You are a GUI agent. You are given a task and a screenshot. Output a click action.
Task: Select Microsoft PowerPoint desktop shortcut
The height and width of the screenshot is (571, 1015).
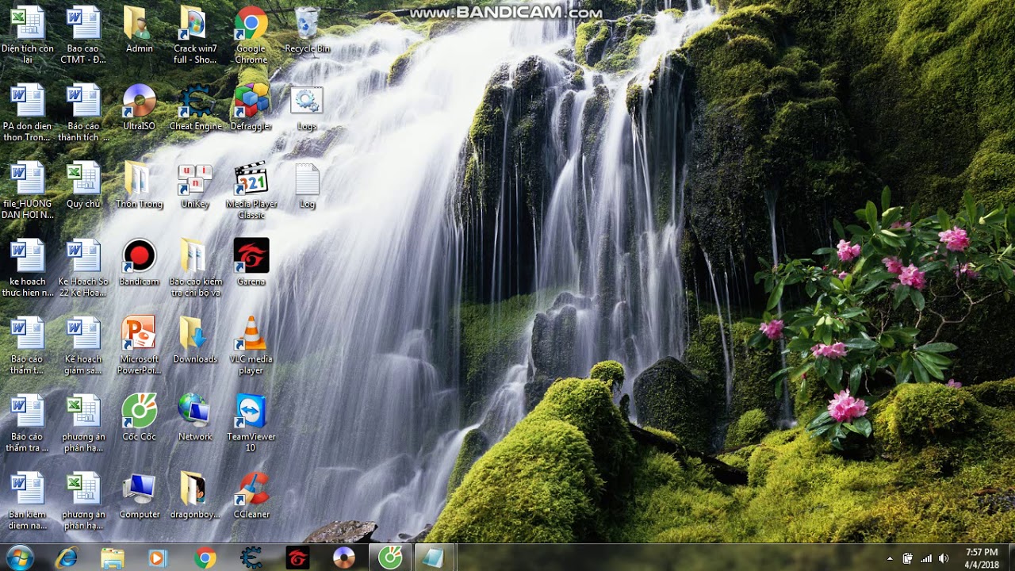click(139, 347)
